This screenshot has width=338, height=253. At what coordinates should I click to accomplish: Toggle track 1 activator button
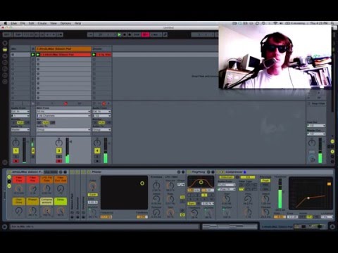point(15,150)
